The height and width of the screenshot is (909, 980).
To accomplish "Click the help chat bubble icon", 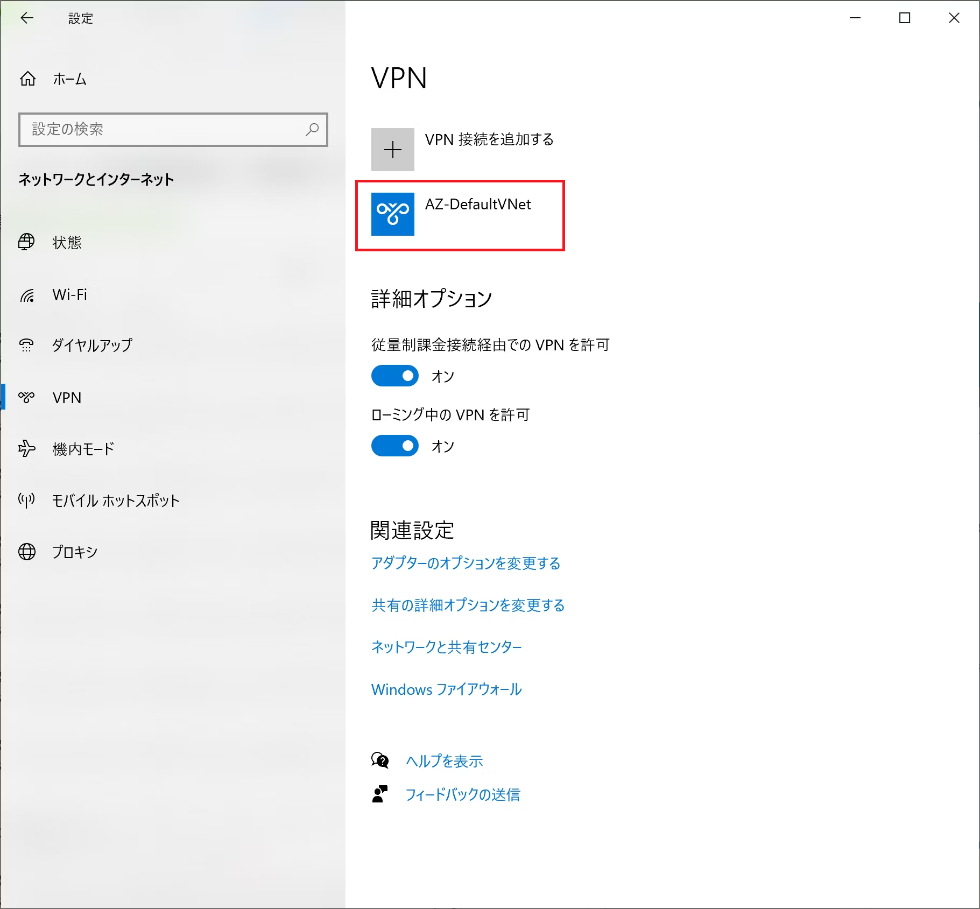I will (x=380, y=760).
